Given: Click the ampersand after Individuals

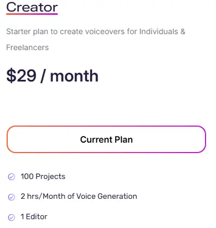Looking at the screenshot, I should [183, 31].
